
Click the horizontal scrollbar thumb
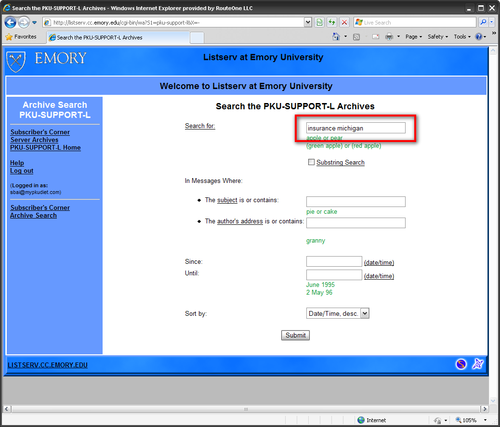coord(246,409)
